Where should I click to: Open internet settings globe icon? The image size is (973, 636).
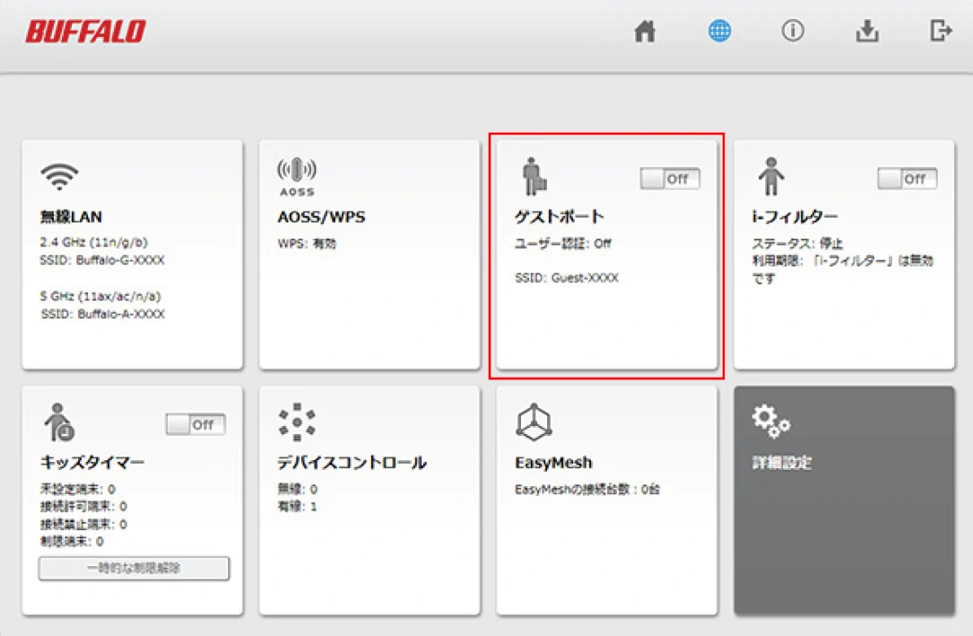(719, 30)
